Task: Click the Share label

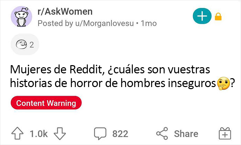Action: tap(186, 134)
